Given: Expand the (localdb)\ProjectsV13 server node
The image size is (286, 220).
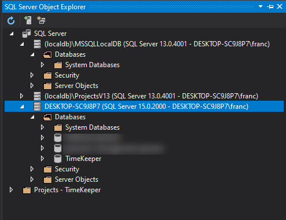Looking at the screenshot, I should (22, 96).
